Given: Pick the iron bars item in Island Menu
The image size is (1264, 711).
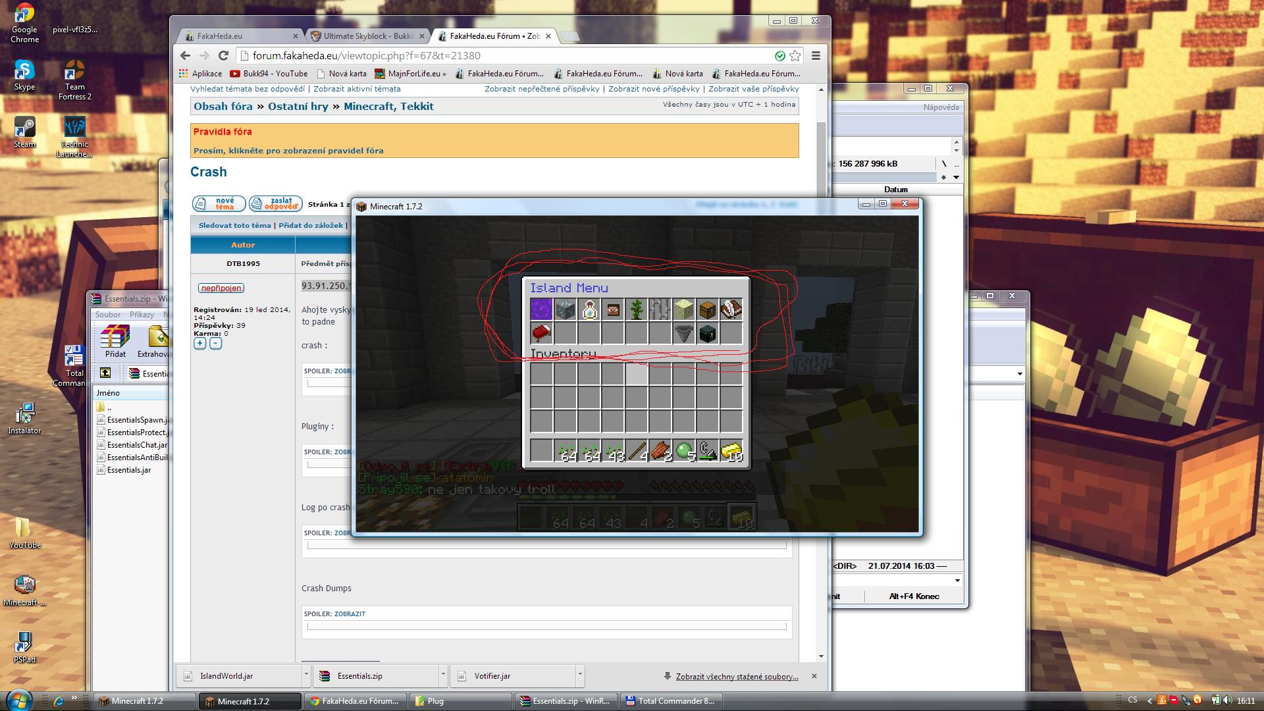Looking at the screenshot, I should click(660, 309).
